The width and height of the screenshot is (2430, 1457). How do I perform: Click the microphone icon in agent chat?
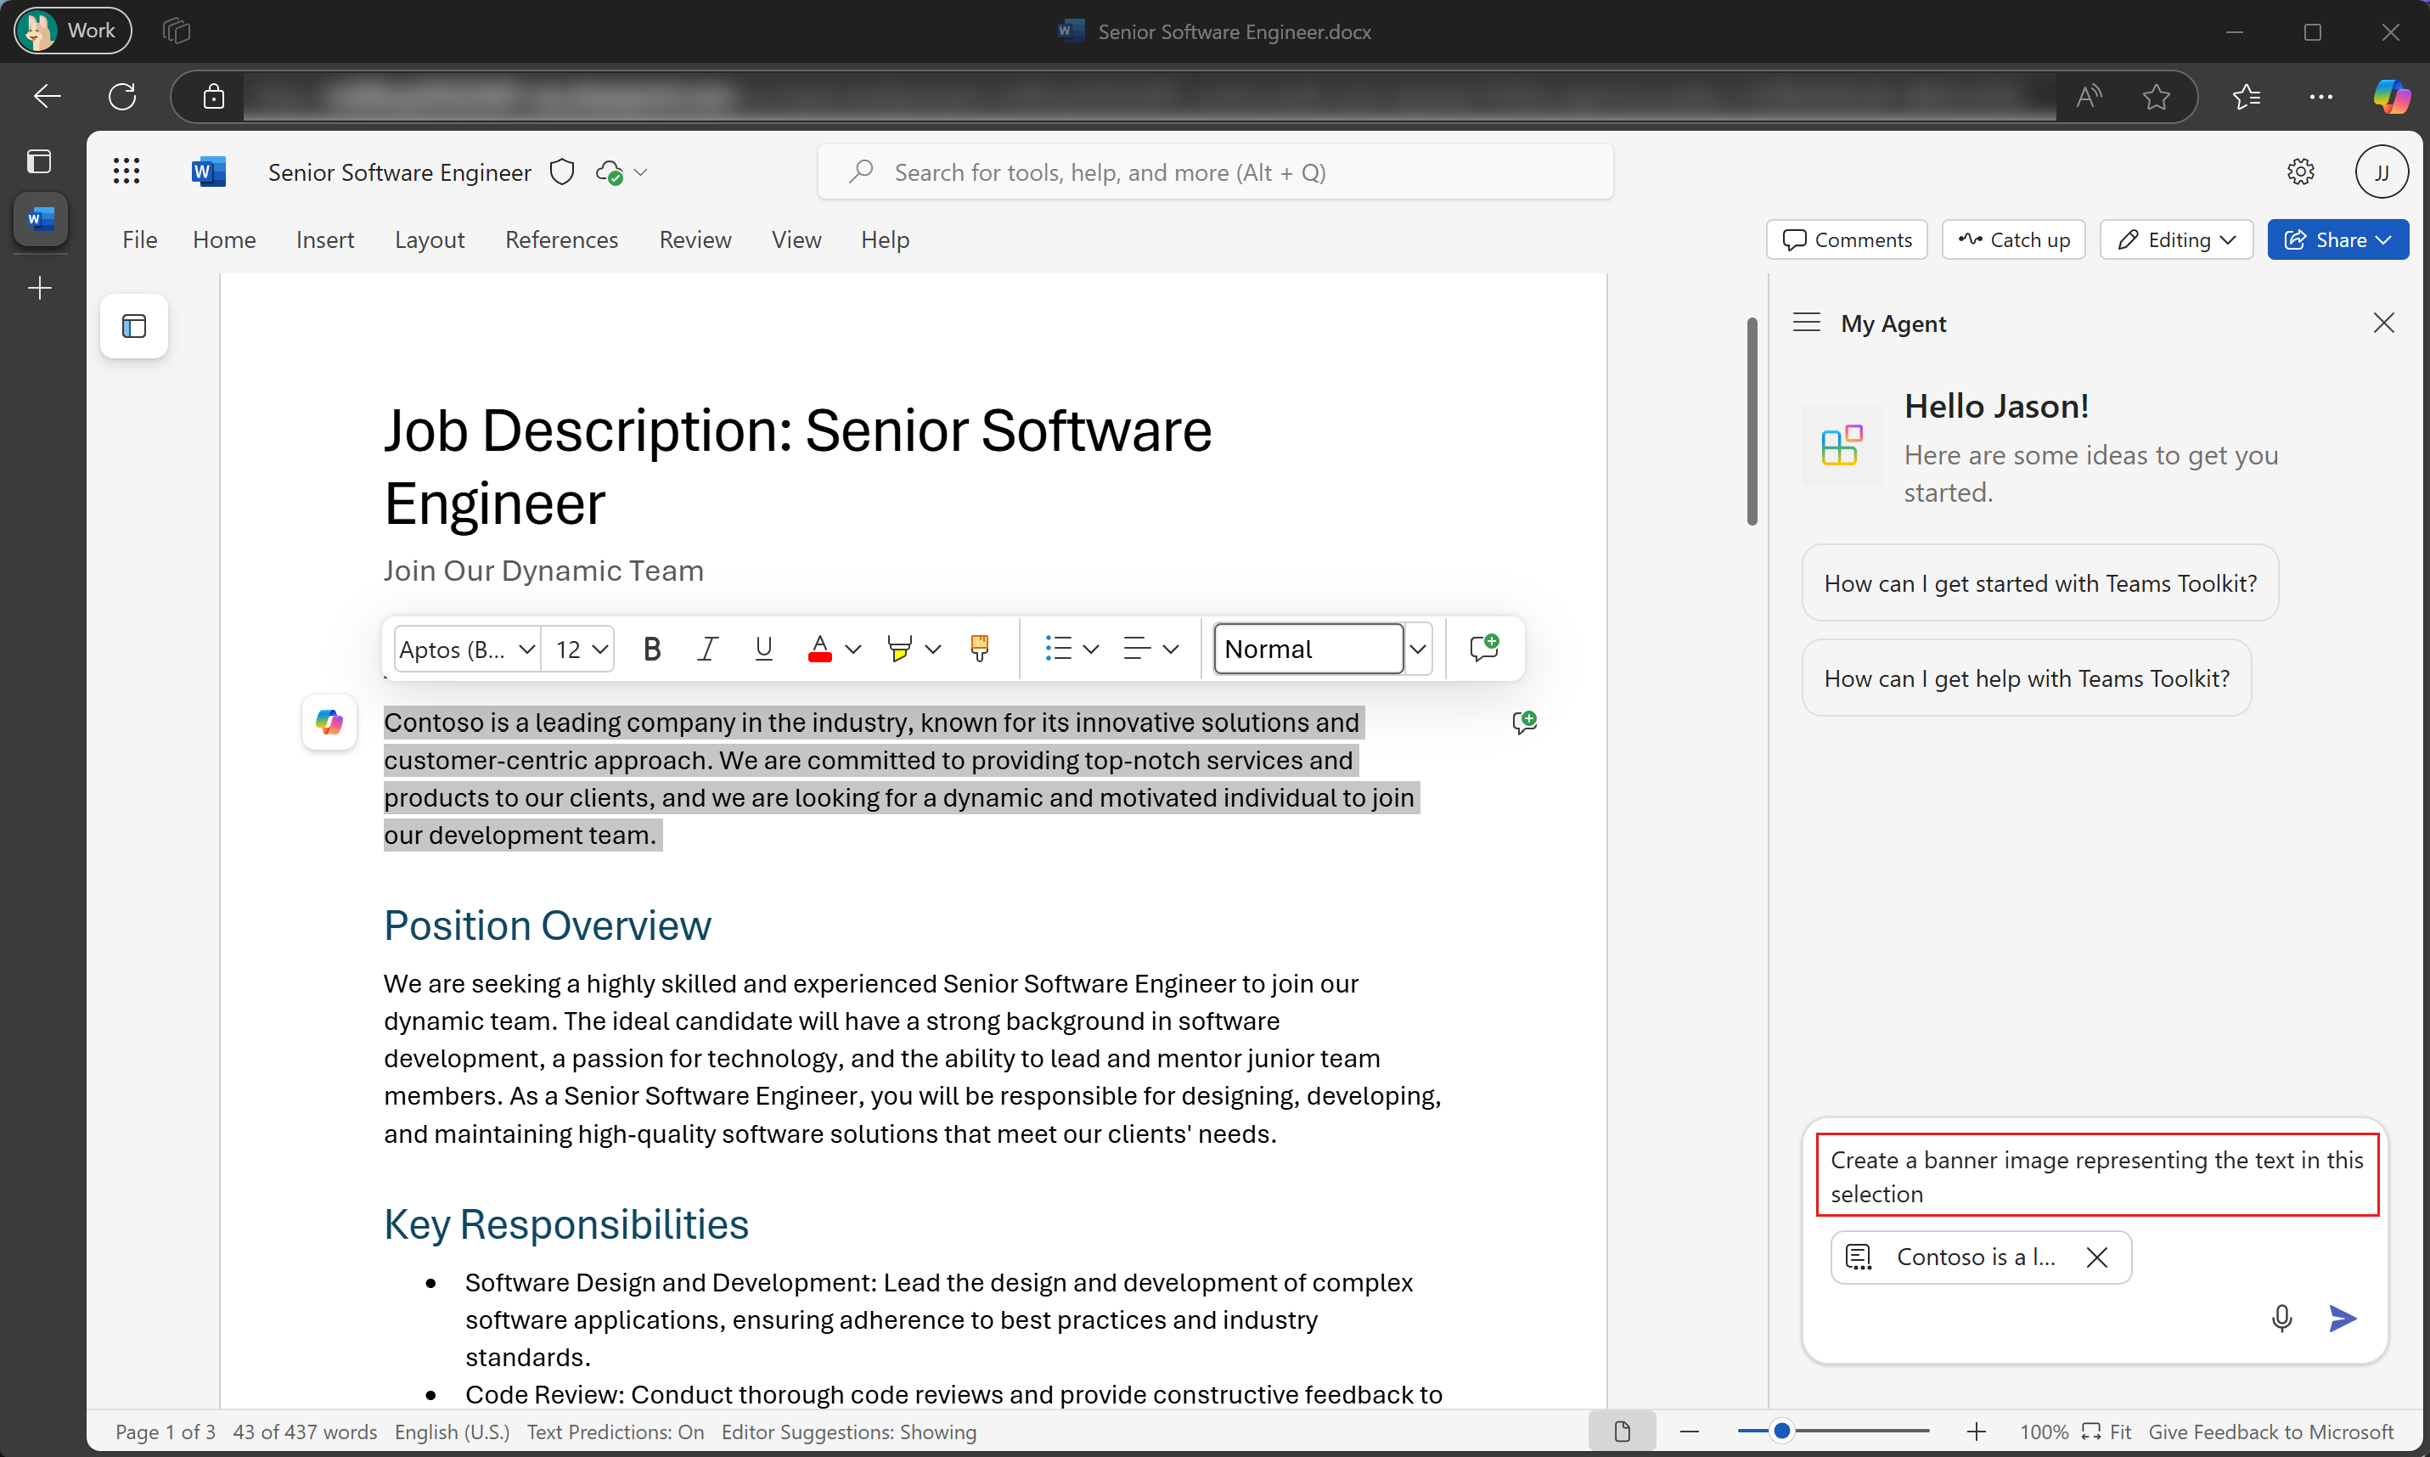tap(2281, 1318)
